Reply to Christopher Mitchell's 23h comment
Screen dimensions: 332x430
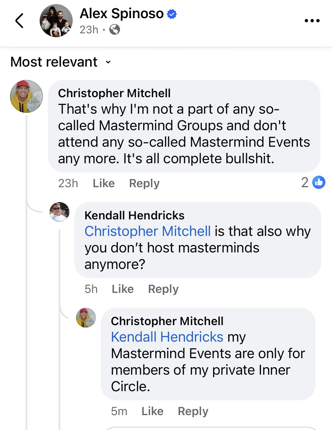144,183
